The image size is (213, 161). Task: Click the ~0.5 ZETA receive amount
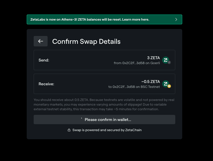[x=151, y=82]
